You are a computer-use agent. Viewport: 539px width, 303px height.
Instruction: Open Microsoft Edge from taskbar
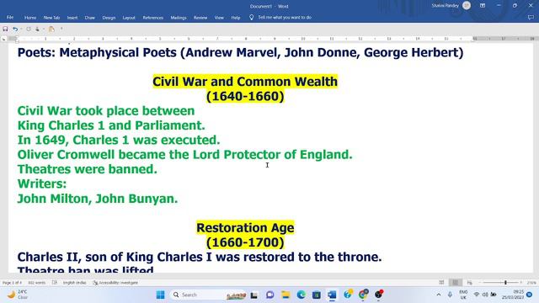(x=302, y=295)
